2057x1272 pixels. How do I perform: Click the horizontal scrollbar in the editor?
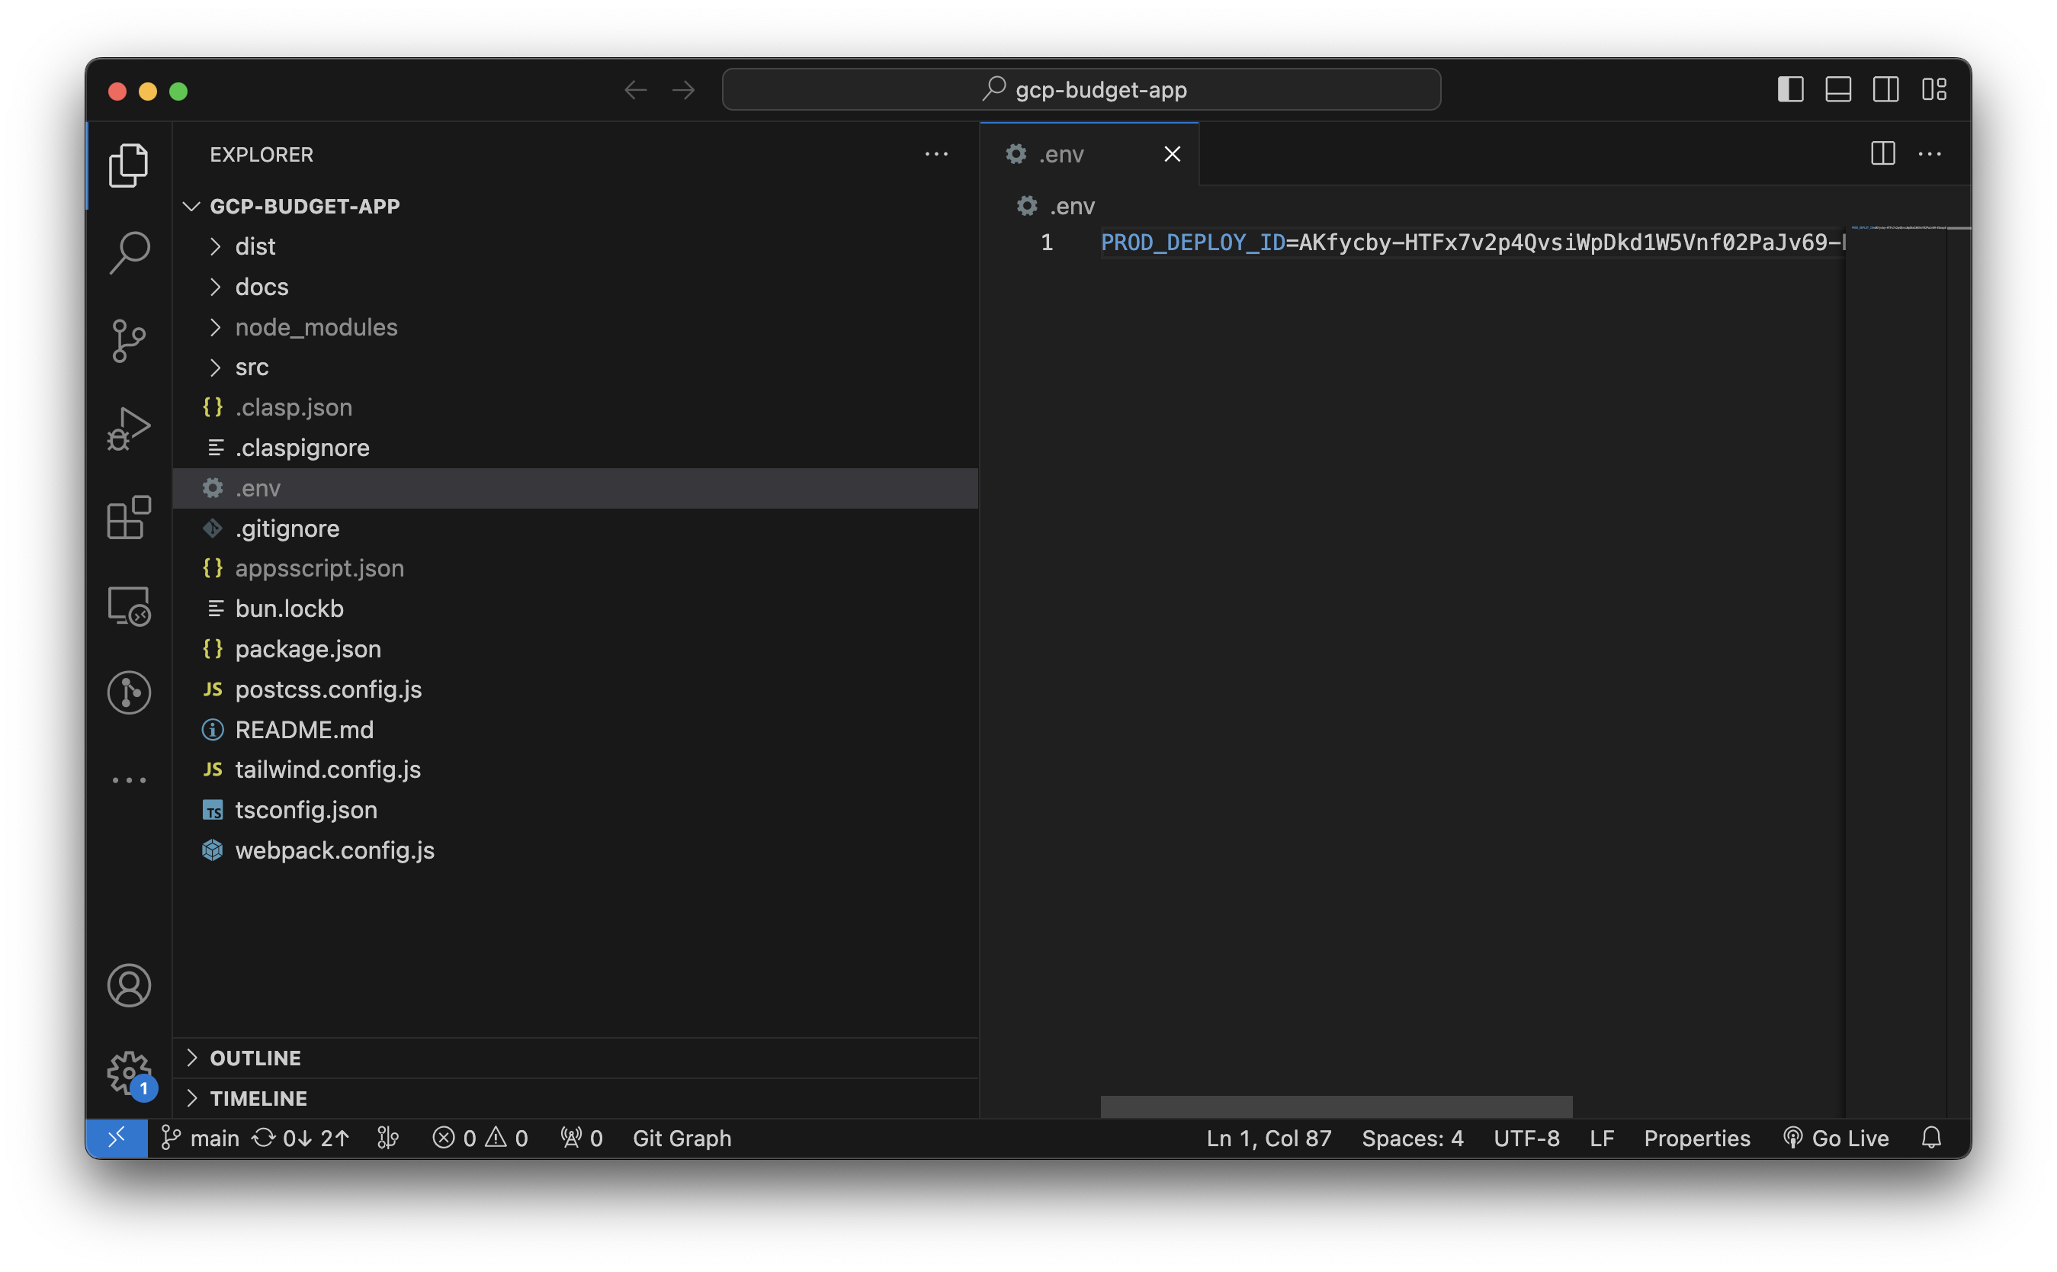tap(1336, 1107)
